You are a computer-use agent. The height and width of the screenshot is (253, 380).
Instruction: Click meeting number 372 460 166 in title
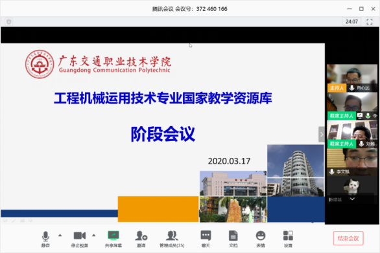[212, 9]
